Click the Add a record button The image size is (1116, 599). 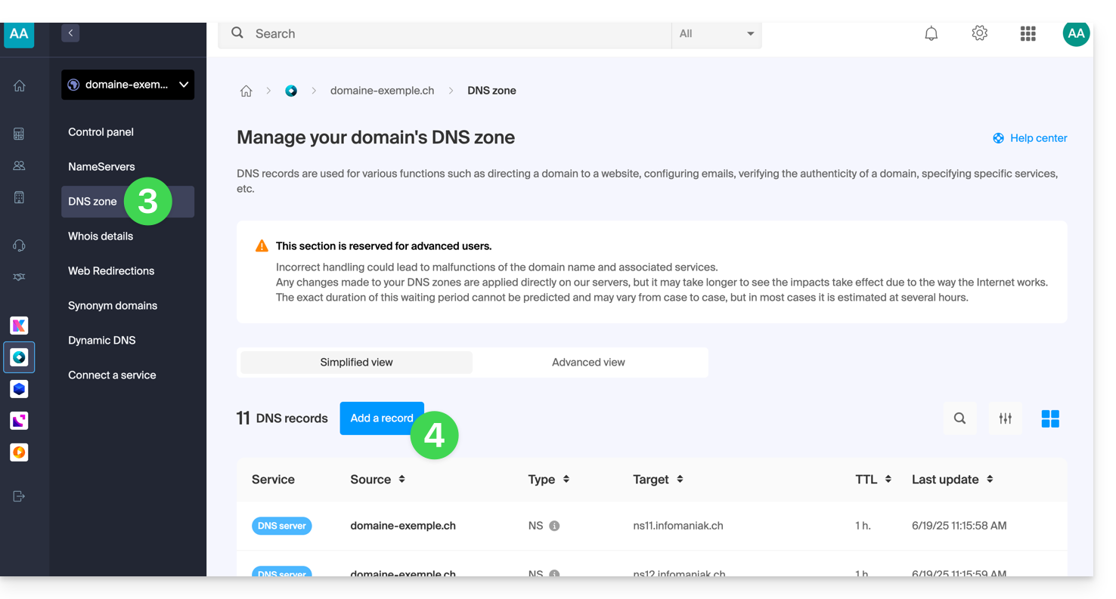coord(380,418)
